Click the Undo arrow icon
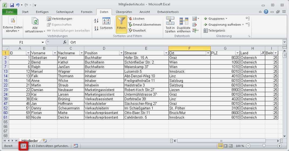 [18, 5]
